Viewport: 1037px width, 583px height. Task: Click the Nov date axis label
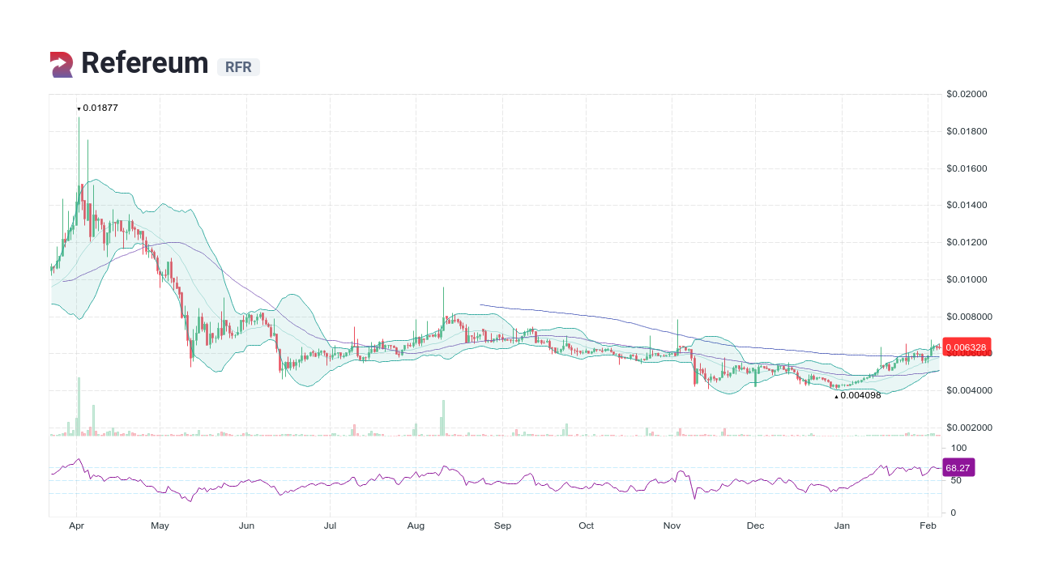click(672, 526)
